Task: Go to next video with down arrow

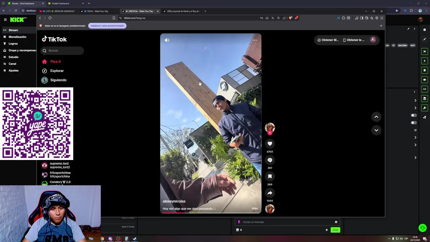Action: click(376, 130)
